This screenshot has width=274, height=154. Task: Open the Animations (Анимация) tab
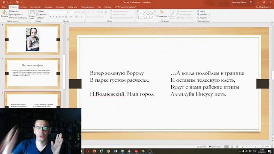[60, 7]
